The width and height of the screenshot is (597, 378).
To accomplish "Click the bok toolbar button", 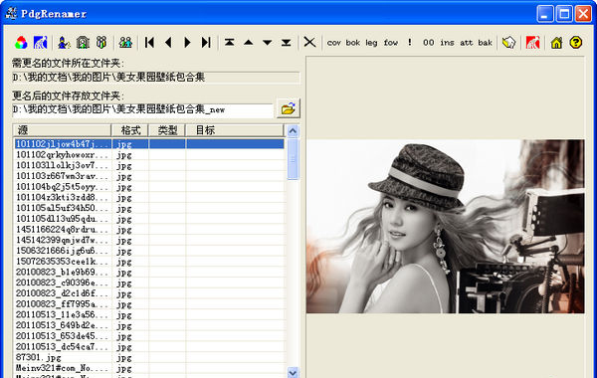I will pos(353,43).
